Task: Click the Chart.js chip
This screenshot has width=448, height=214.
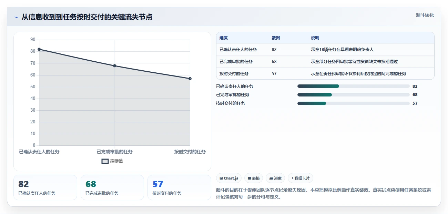Action: coord(229,178)
